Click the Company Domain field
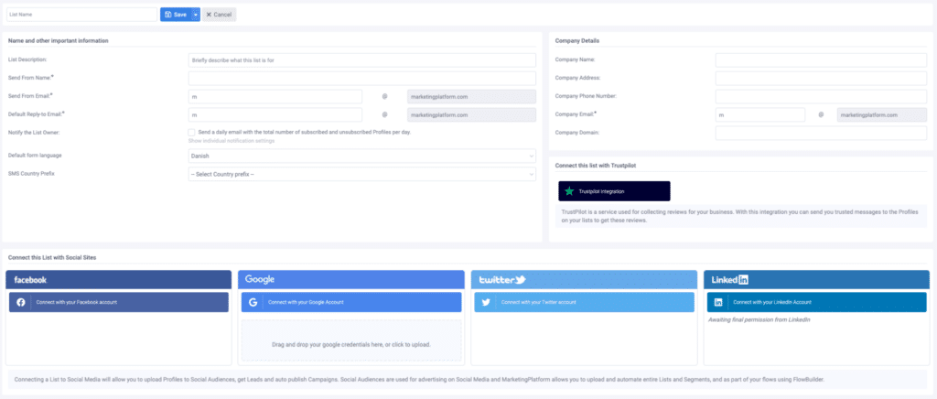 [821, 133]
